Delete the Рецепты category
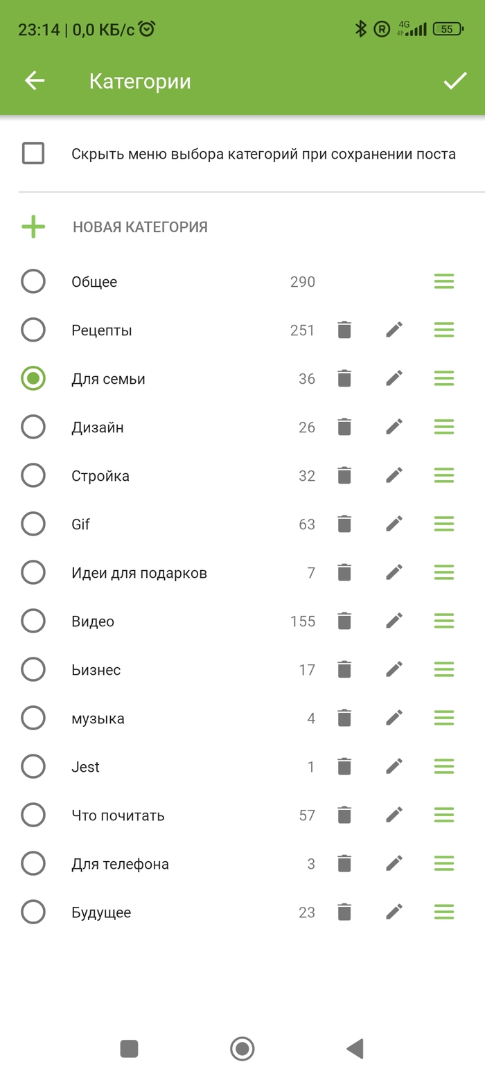This screenshot has height=1078, width=485. 344,330
